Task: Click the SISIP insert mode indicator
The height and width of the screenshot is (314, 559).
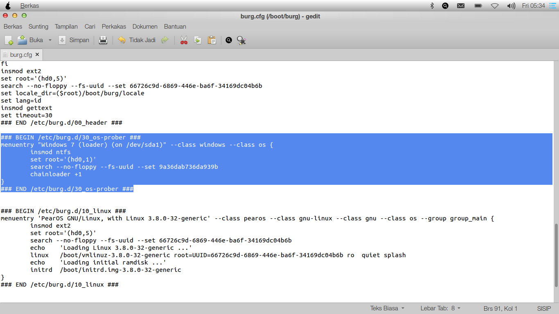Action: pos(544,309)
